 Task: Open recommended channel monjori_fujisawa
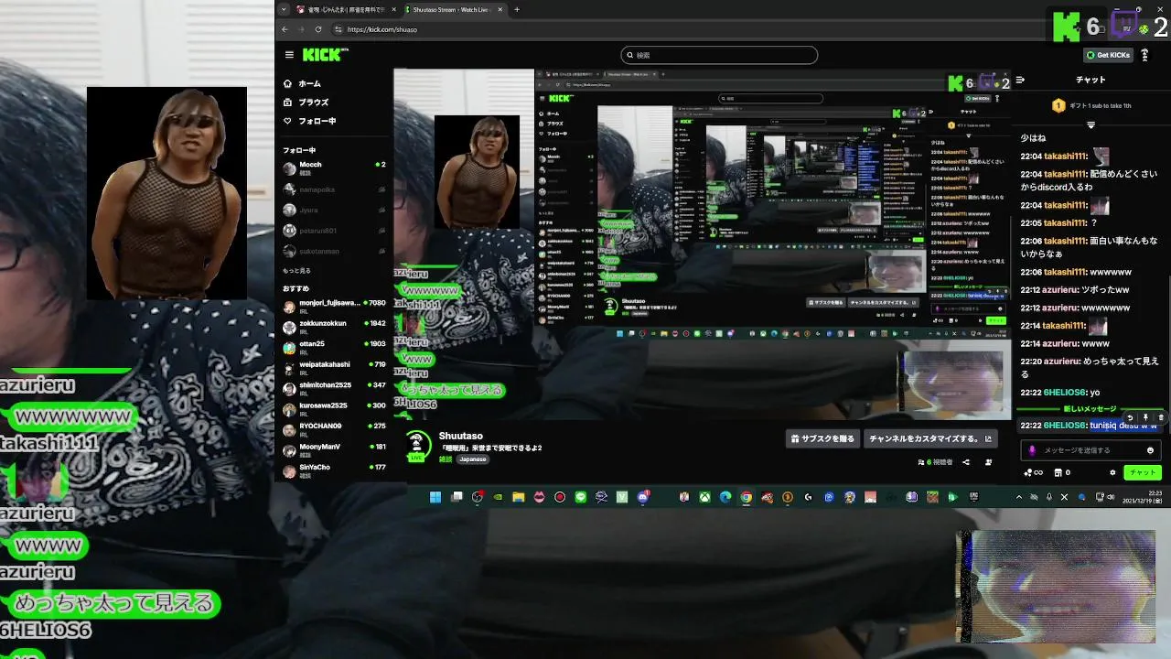pyautogui.click(x=334, y=307)
